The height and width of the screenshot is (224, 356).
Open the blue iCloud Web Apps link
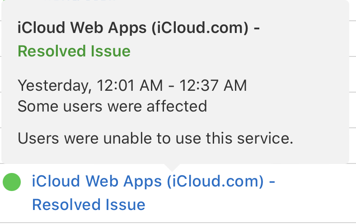coord(154,182)
